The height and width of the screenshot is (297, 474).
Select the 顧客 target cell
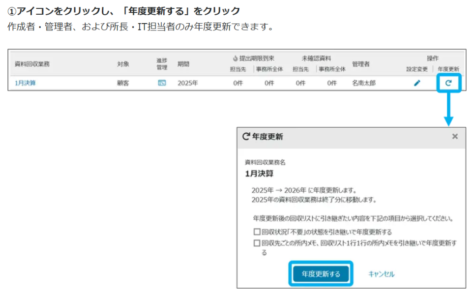click(x=123, y=83)
